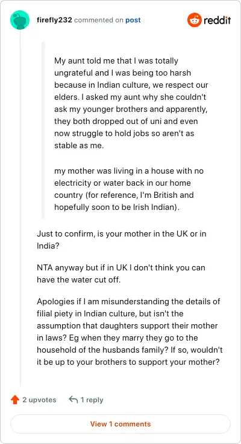Click the 'Just to confirm' question paragraph
This screenshot has height=444, width=241.
124,240
